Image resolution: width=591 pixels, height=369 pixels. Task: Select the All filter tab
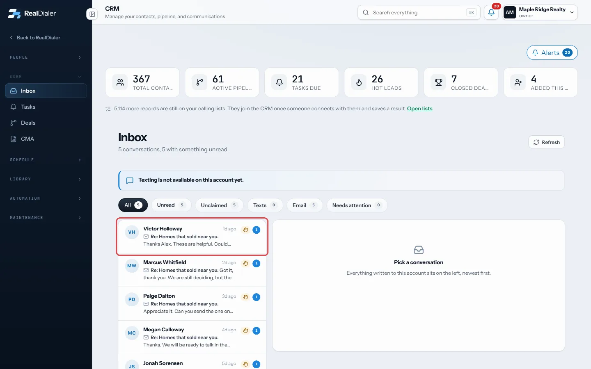[133, 205]
